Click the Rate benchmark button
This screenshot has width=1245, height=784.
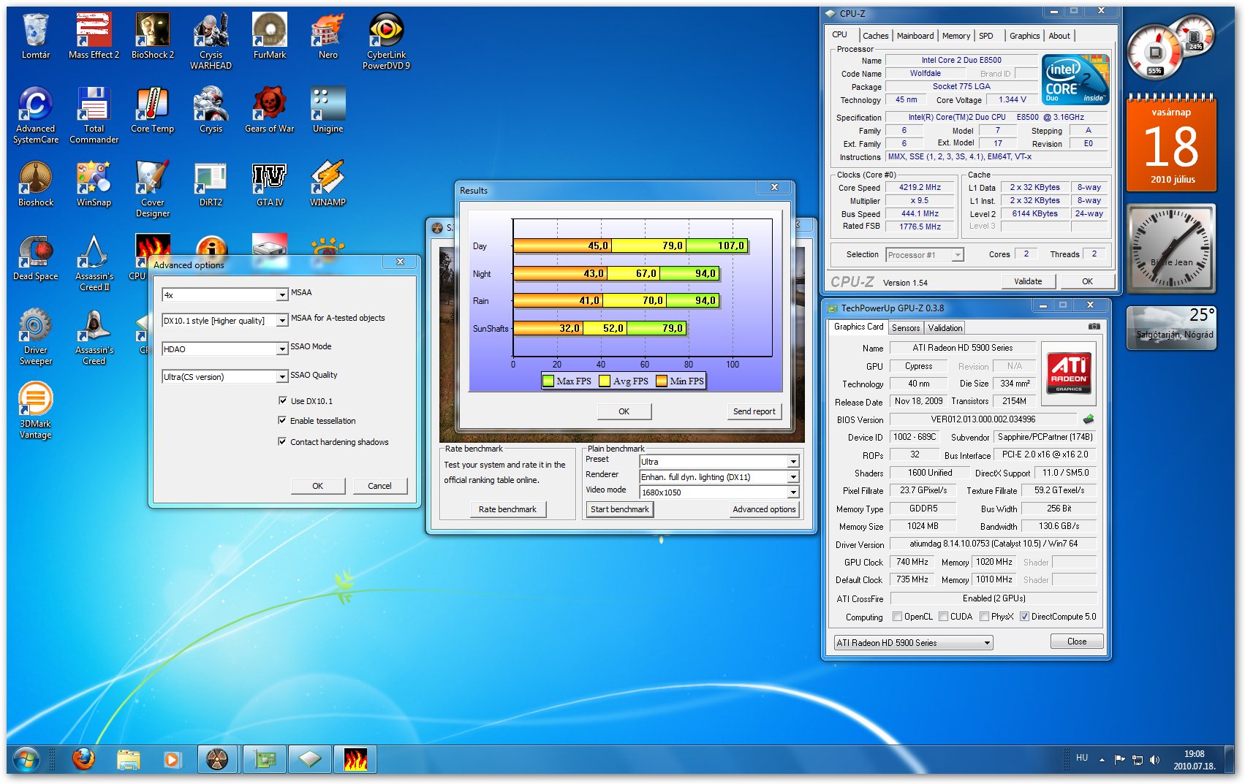pos(507,509)
